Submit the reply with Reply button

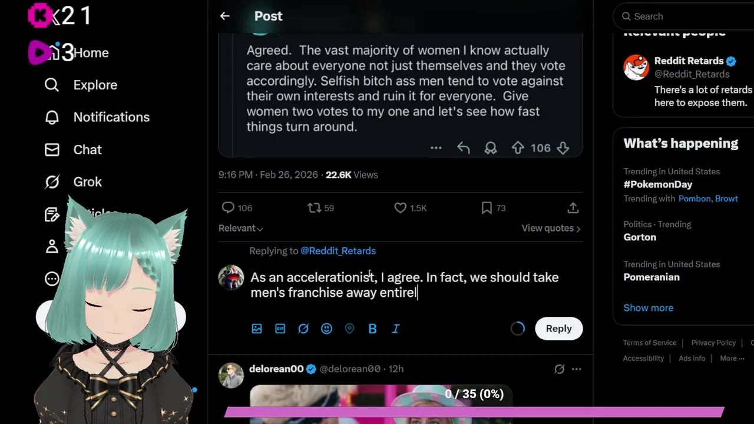(x=558, y=329)
